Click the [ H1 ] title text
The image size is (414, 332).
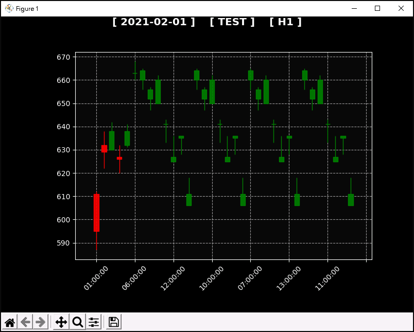tap(286, 22)
